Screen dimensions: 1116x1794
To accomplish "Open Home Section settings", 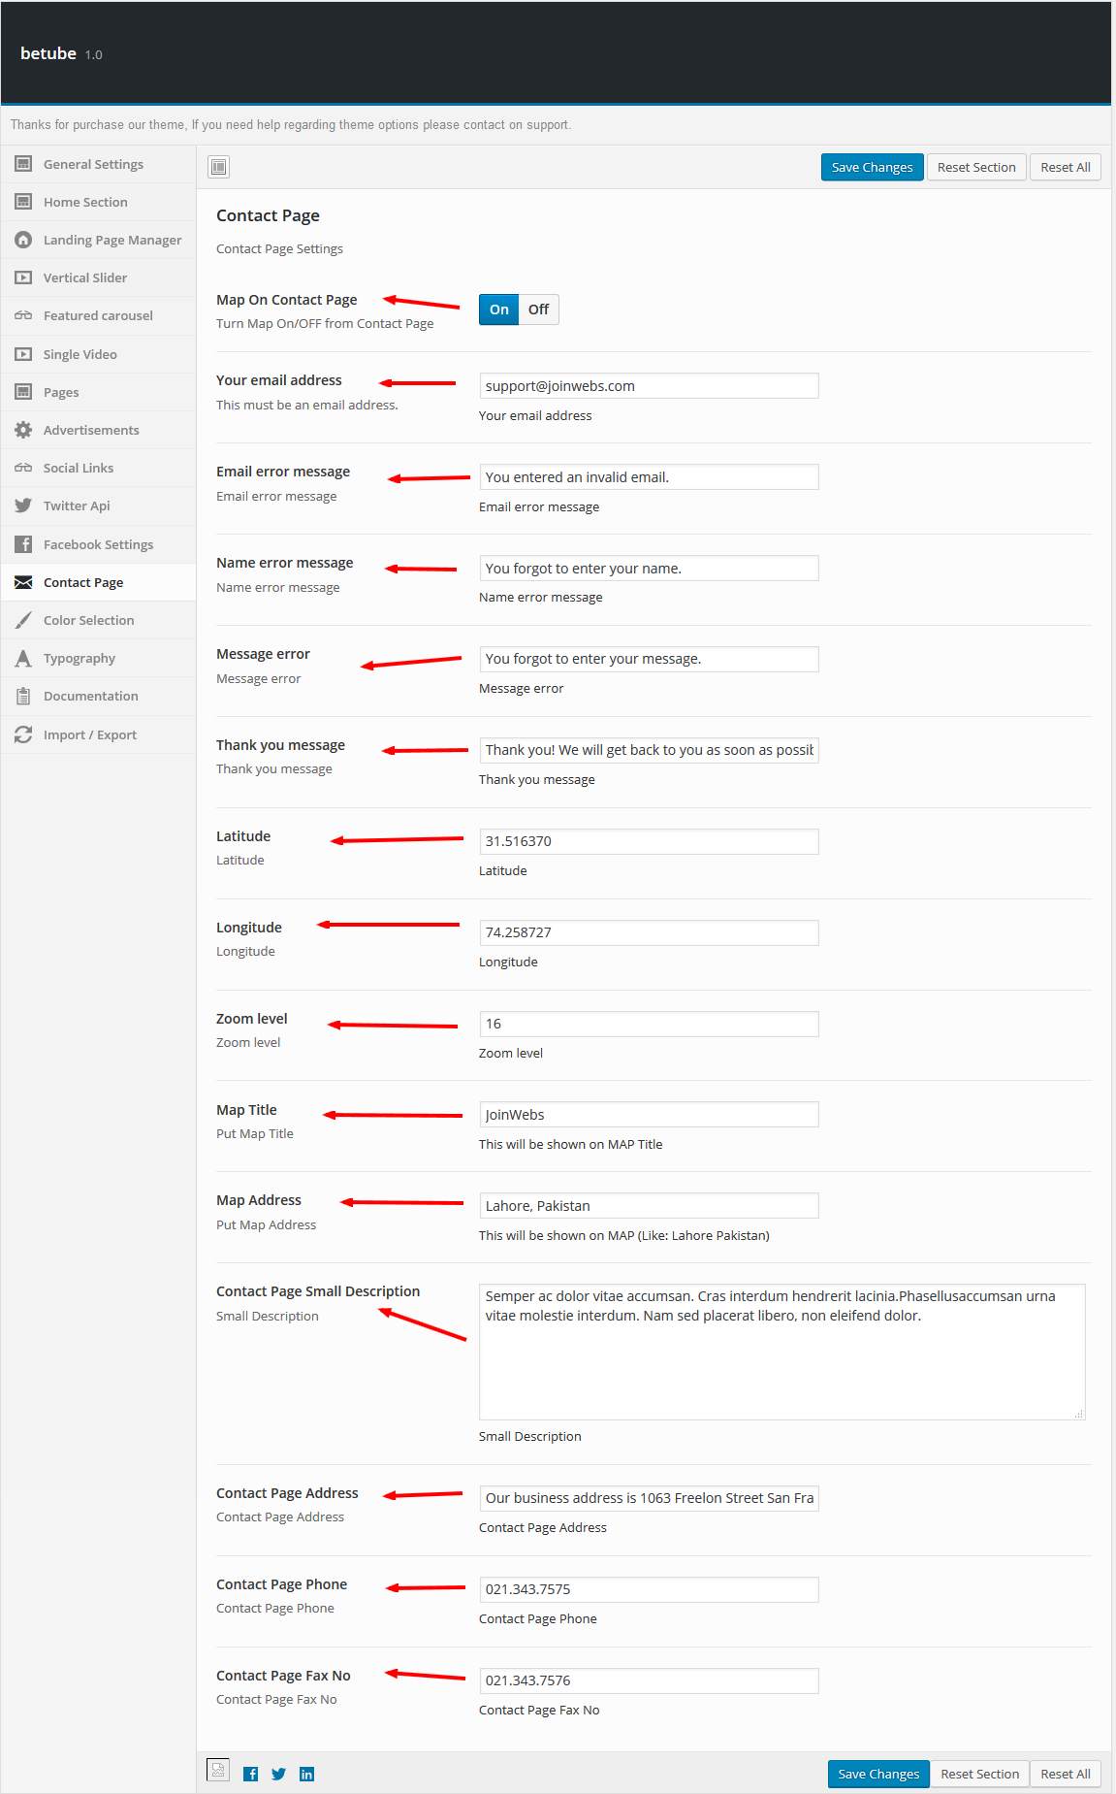I will pyautogui.click(x=98, y=202).
